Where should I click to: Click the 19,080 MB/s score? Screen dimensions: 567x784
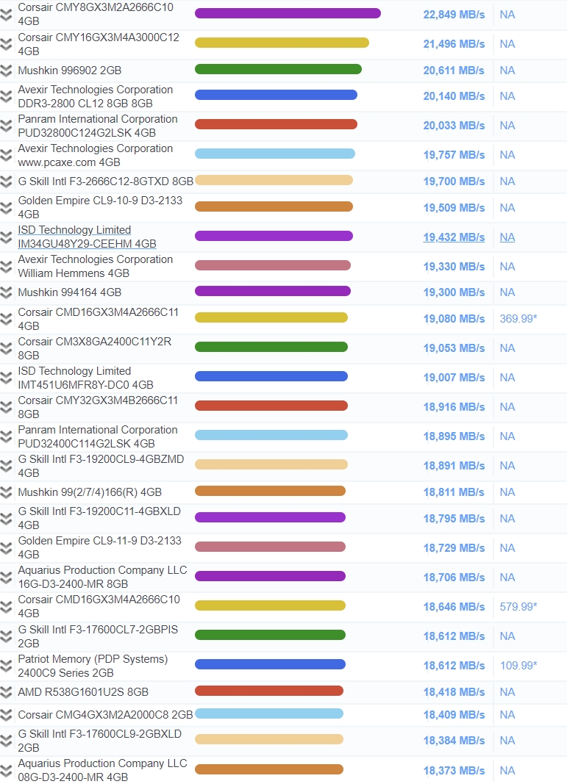[454, 318]
